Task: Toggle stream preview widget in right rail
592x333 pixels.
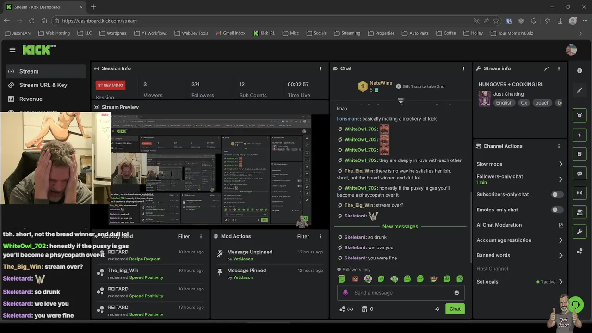Action: 580,115
